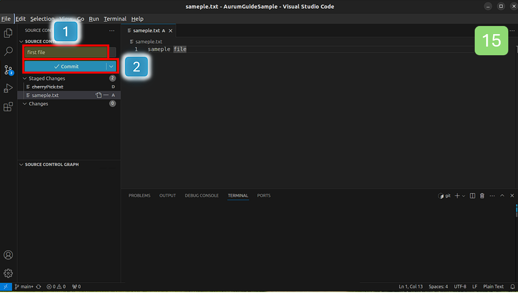Open the Help menu

[x=137, y=19]
